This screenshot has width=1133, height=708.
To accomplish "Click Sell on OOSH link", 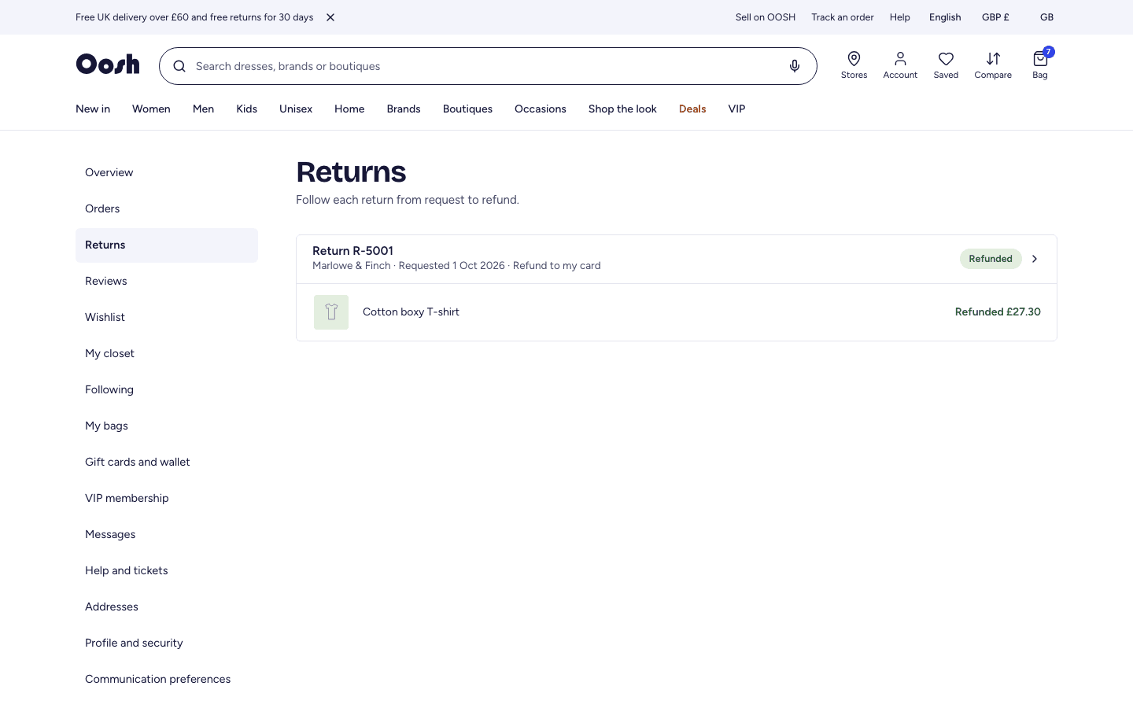I will pos(766,17).
